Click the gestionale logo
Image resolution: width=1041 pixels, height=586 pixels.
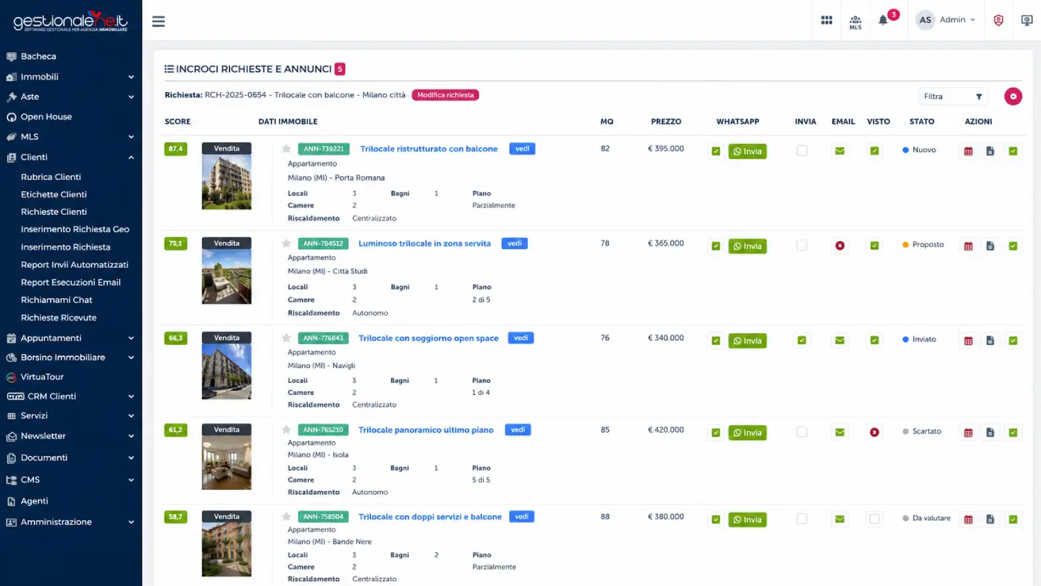71,21
